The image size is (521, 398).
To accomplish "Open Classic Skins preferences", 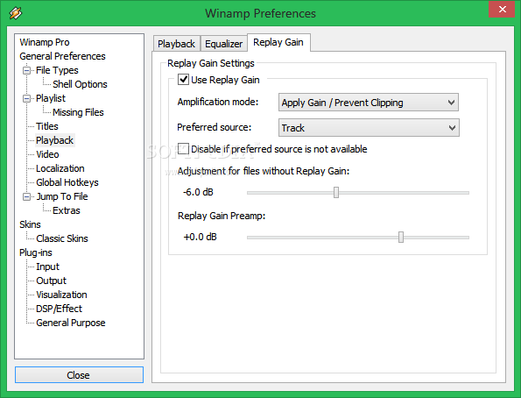I will 62,238.
